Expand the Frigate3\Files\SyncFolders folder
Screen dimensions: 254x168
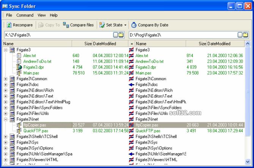(6, 108)
